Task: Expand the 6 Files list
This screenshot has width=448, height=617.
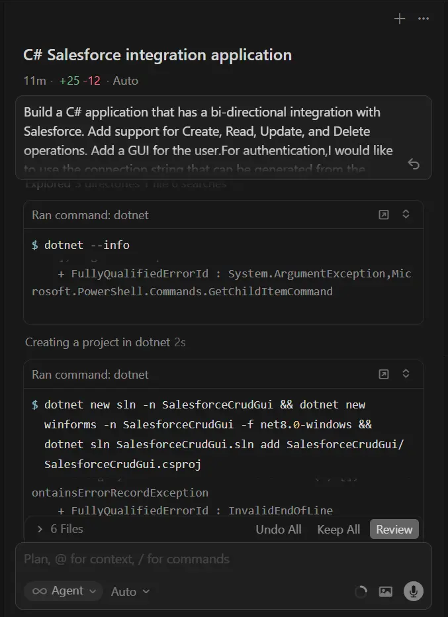Action: pyautogui.click(x=60, y=529)
